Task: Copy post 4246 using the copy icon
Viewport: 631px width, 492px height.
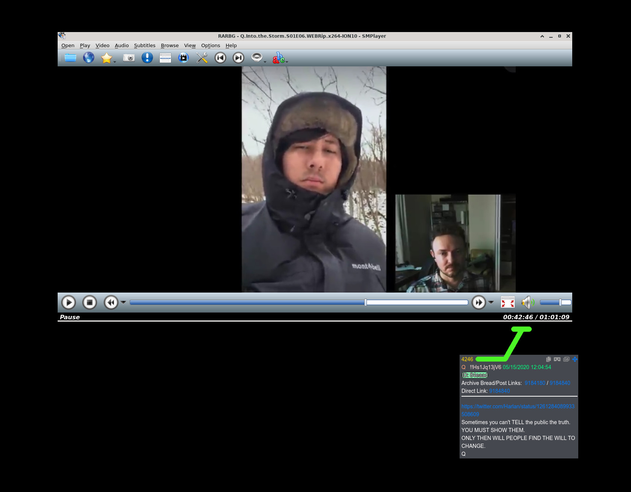Action: pos(548,359)
